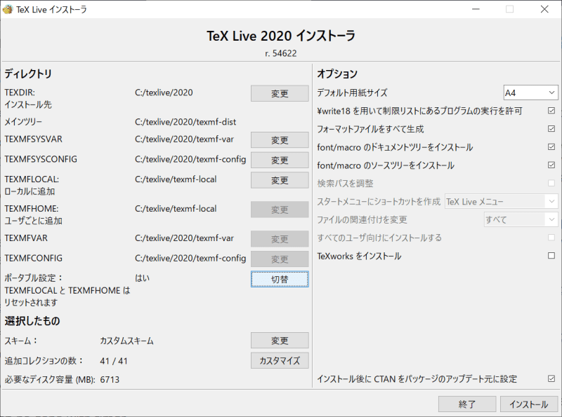This screenshot has width=562, height=417.
Task: Change the installation scheme
Action: (x=280, y=341)
